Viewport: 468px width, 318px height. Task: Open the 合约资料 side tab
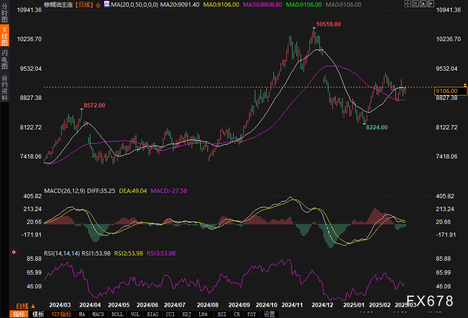coord(4,88)
